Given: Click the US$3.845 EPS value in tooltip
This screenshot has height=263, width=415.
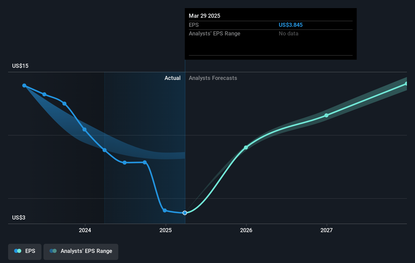Looking at the screenshot, I should coord(290,25).
